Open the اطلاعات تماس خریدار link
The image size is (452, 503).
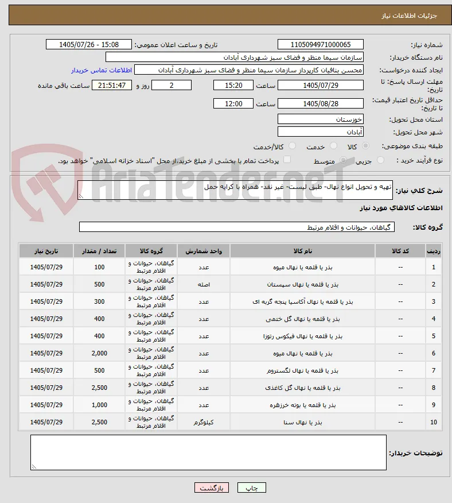(102, 70)
